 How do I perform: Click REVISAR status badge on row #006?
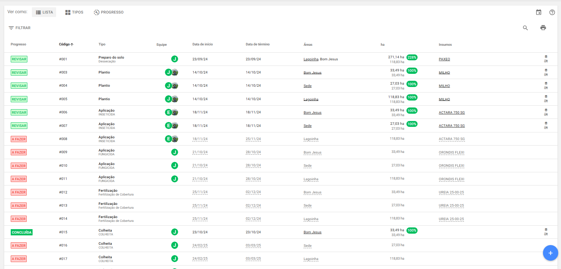[19, 112]
